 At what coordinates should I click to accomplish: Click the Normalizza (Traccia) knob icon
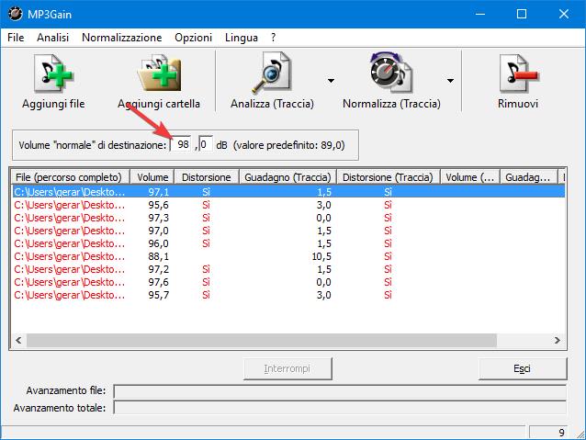pyautogui.click(x=391, y=73)
